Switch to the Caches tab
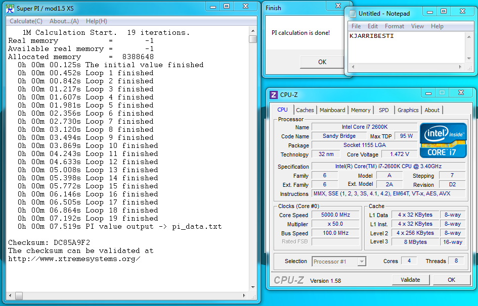Image resolution: width=478 pixels, height=306 pixels. point(305,110)
